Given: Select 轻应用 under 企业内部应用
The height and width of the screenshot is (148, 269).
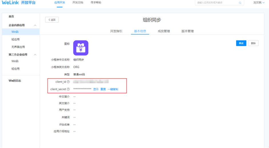Looking at the screenshot, I should click(15, 39).
